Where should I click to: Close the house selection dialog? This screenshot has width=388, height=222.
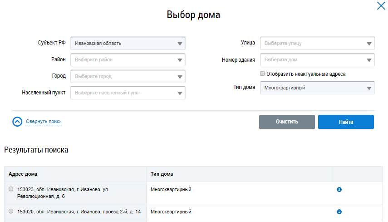pos(381,6)
